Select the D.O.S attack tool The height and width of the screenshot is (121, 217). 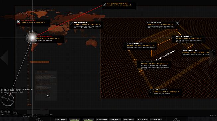click(74, 119)
